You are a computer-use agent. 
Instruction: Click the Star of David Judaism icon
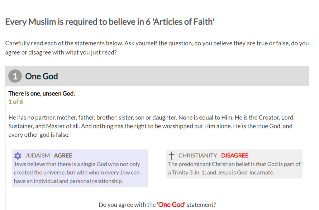(18, 156)
